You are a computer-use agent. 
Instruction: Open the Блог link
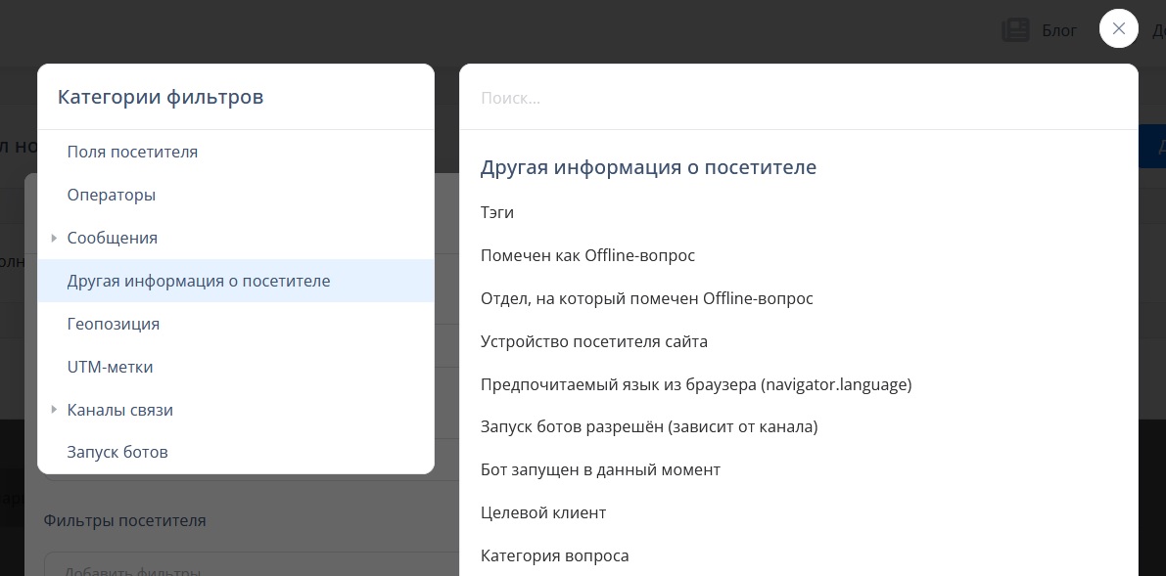(x=1059, y=30)
